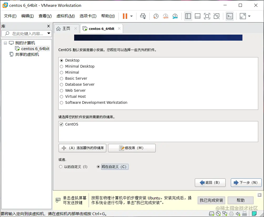
Task: Toggle the library sidebar view icon
Action: pos(188,16)
